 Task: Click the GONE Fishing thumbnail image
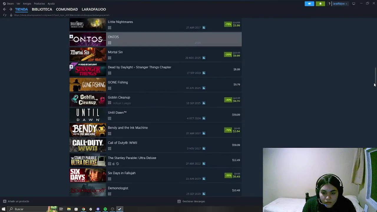click(87, 85)
